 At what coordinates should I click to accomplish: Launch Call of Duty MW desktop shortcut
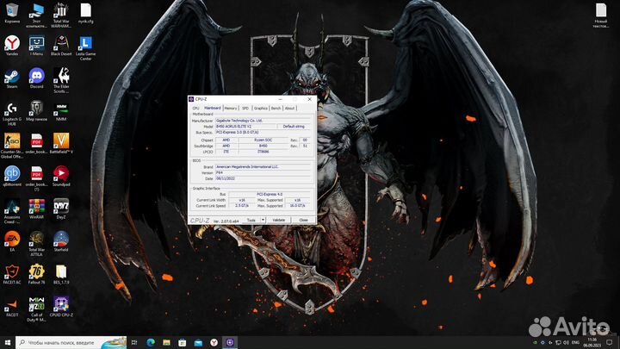coord(36,309)
